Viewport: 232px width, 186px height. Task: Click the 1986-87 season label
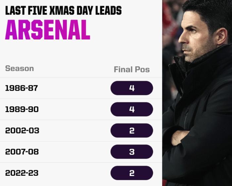pos(22,88)
